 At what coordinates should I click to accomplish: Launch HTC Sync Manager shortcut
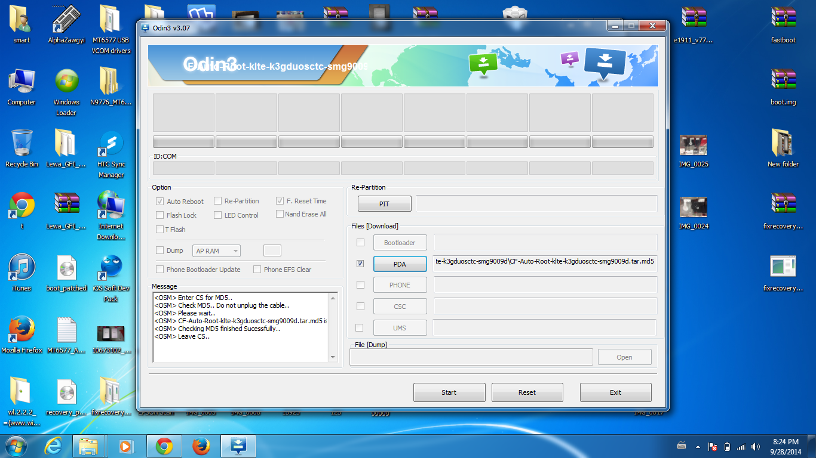(111, 154)
